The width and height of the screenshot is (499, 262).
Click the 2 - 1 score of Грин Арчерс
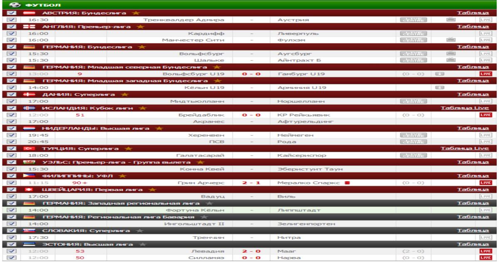coord(252,183)
